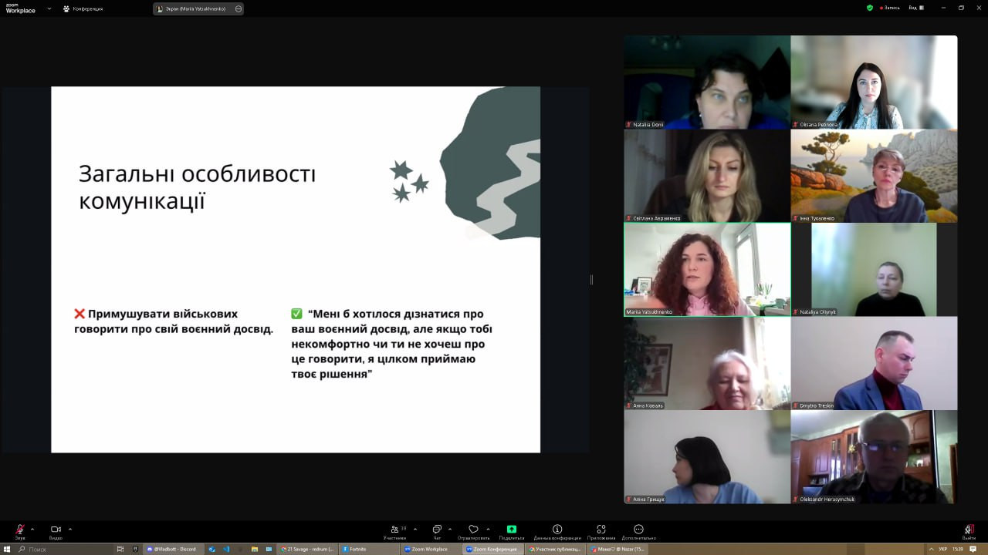Open the Вид view layout menu
988x555 pixels.
[916, 8]
